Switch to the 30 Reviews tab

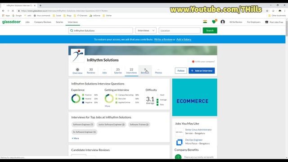91,71
